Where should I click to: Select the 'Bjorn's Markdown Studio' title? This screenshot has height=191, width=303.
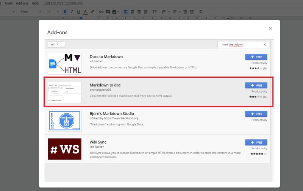pyautogui.click(x=112, y=113)
